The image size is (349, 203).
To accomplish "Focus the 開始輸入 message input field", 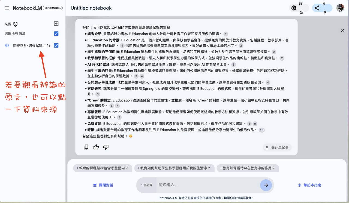I will click(x=208, y=185).
